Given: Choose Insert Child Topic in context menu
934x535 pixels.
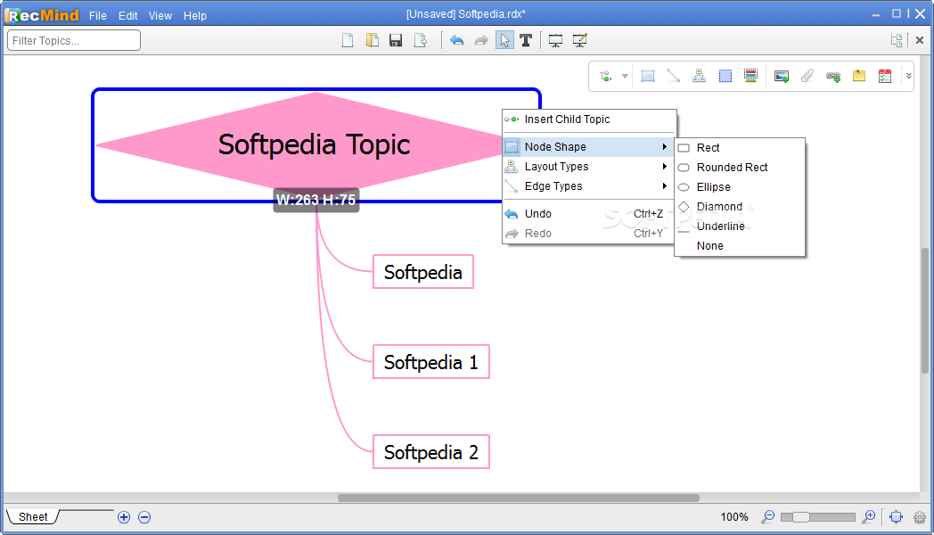Looking at the screenshot, I should click(589, 119).
